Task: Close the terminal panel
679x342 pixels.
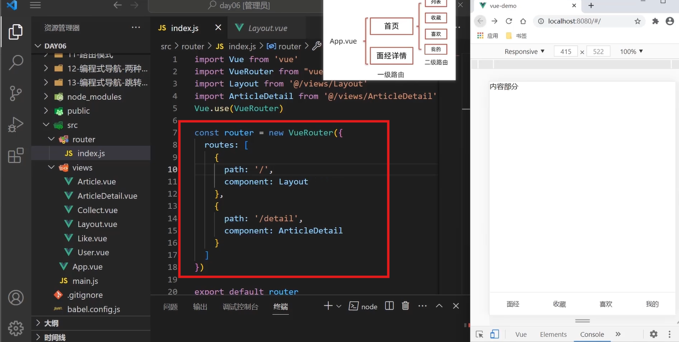Action: point(456,306)
